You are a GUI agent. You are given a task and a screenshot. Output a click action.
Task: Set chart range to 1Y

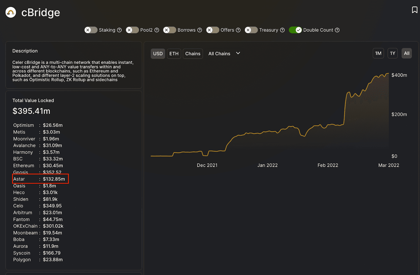click(x=392, y=53)
